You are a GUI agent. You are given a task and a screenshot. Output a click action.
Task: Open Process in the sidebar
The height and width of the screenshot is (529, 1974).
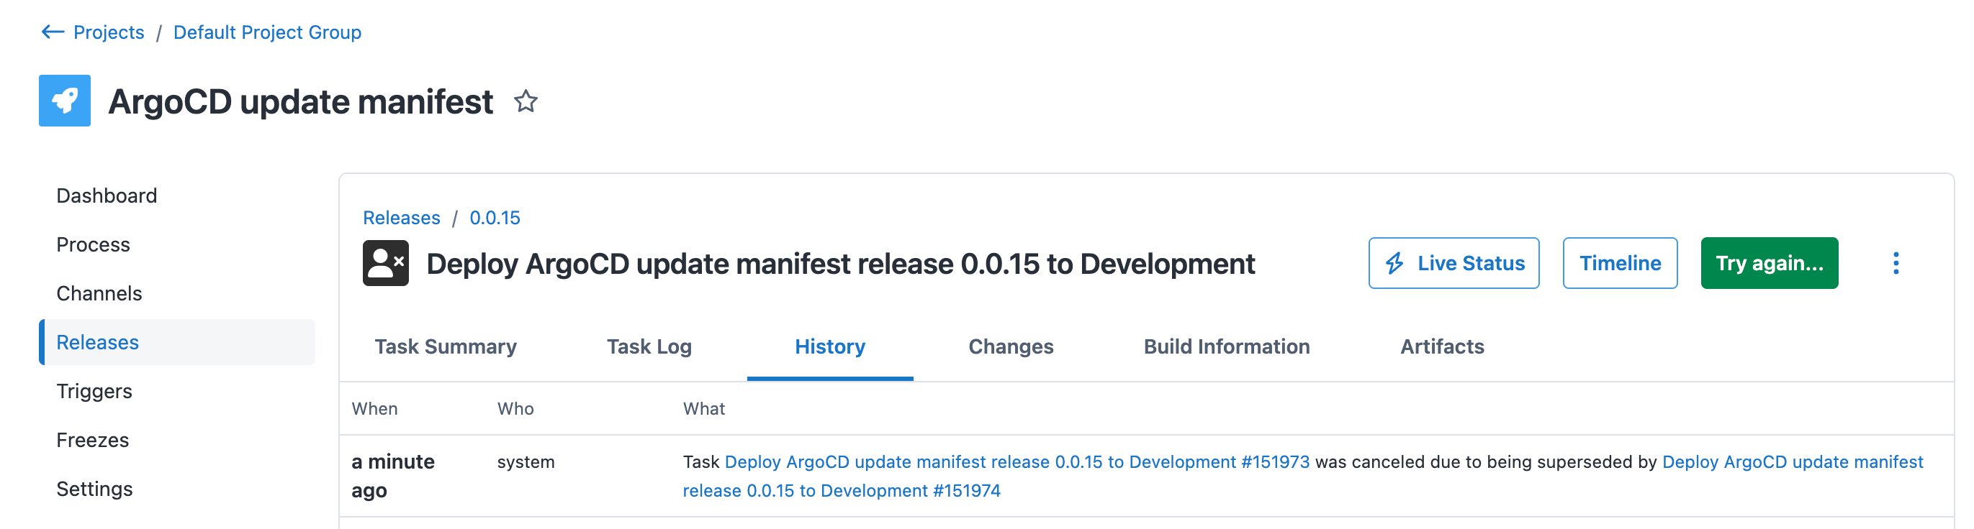pyautogui.click(x=94, y=245)
